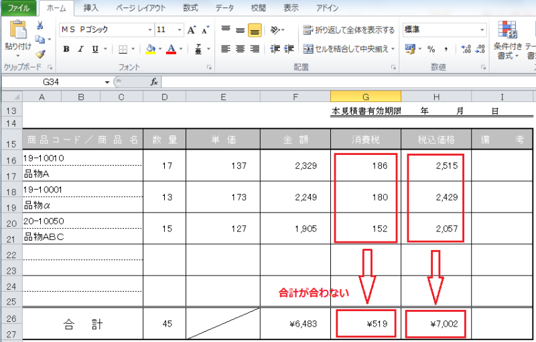The height and width of the screenshot is (342, 536).
Task: Open the number format 標準 dropdown
Action: pyautogui.click(x=482, y=30)
